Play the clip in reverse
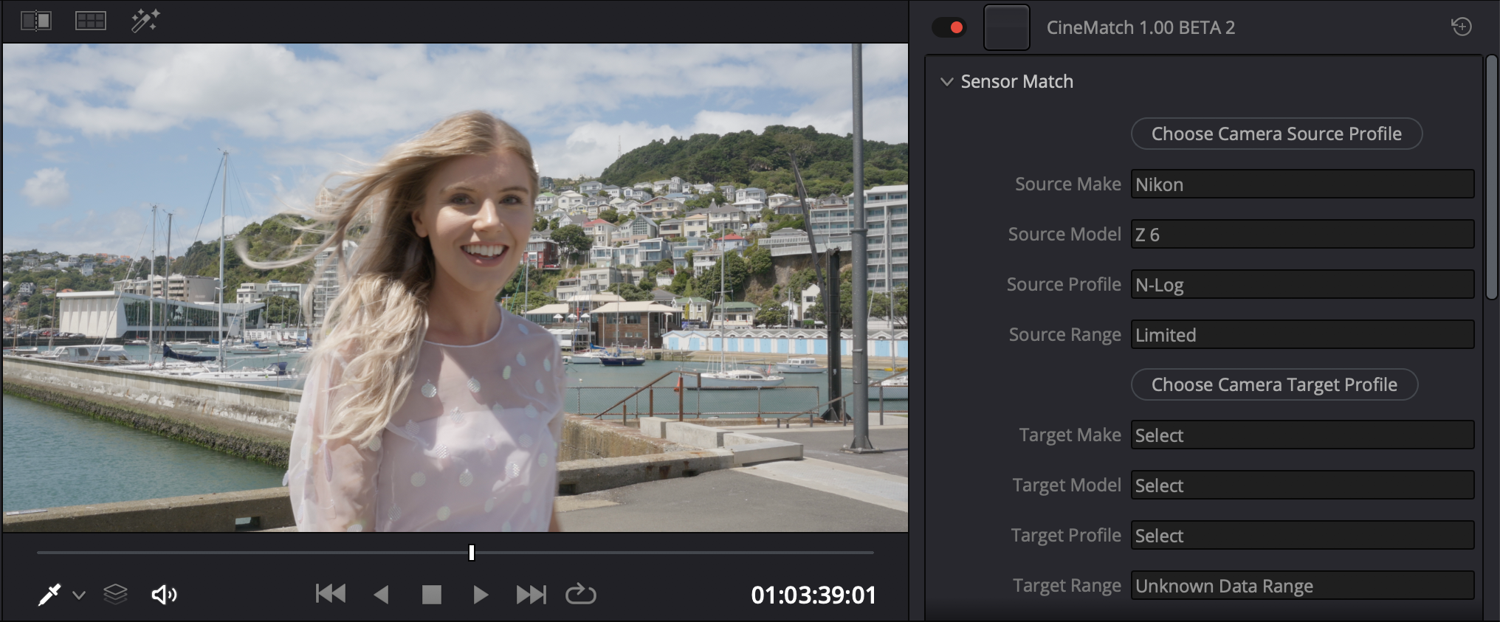The image size is (1500, 622). pos(381,595)
